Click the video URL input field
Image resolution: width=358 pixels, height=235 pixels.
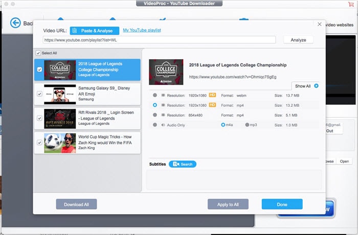[x=159, y=40]
